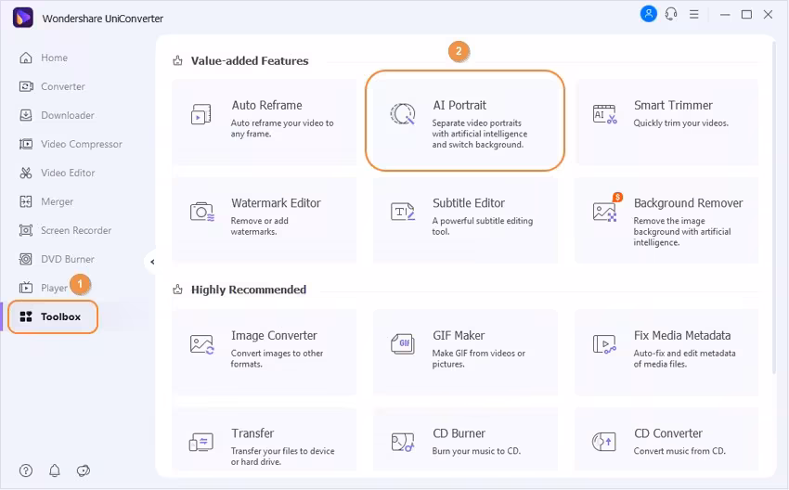Go to the Downloader section
The image size is (789, 490).
pos(67,115)
